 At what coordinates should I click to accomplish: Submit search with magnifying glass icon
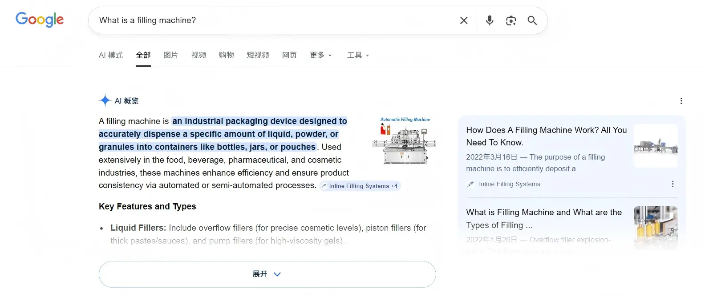pos(532,20)
